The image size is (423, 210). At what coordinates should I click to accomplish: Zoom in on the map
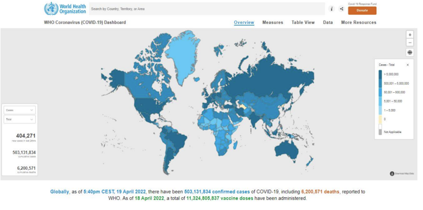410,35
